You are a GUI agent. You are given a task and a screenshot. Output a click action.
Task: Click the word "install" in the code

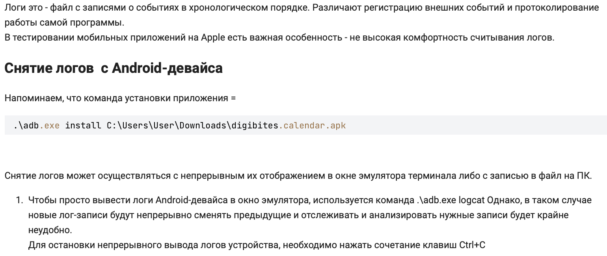click(83, 125)
